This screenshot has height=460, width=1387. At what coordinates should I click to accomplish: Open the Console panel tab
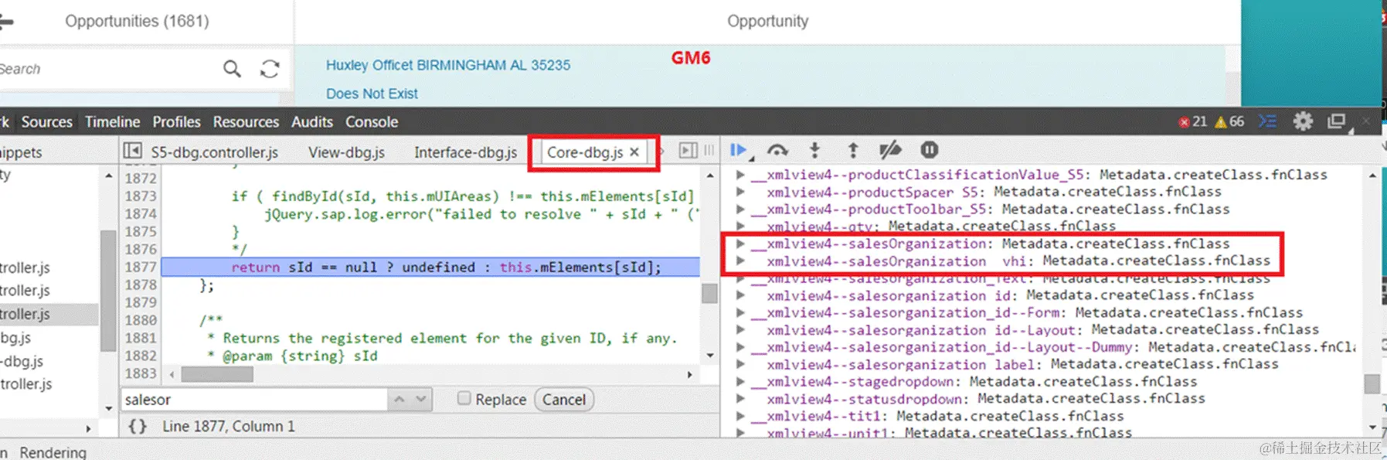(372, 121)
